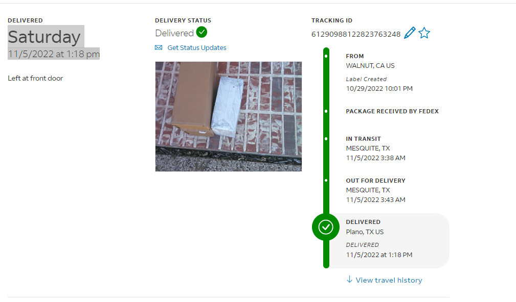516x302 pixels.
Task: Open the Get Status Updates link
Action: tap(197, 47)
